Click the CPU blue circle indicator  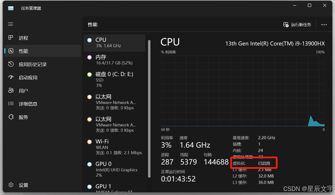click(x=89, y=40)
